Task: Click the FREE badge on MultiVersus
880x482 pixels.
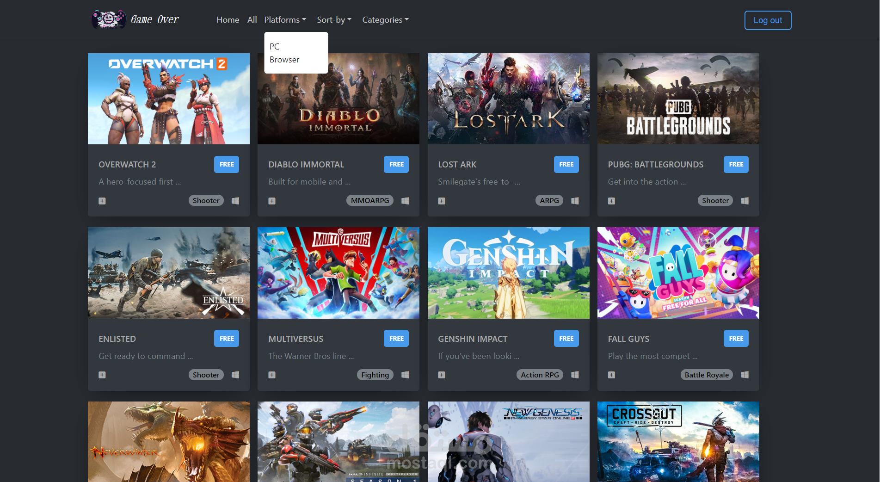Action: [x=396, y=339]
